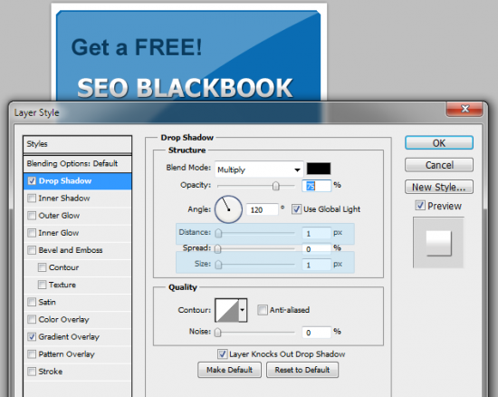Enable the Bevel and Emboss checkbox
This screenshot has height=397, width=498.
point(32,250)
